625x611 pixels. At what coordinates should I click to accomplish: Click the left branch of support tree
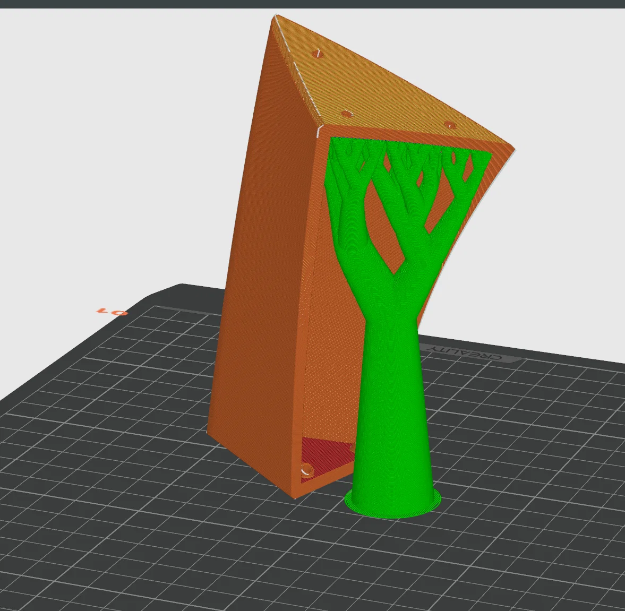(x=351, y=223)
